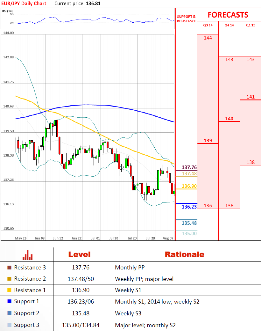The height and width of the screenshot is (331, 261).
Task: Click the 138 low forecast in Q1 15
Action: (250, 162)
